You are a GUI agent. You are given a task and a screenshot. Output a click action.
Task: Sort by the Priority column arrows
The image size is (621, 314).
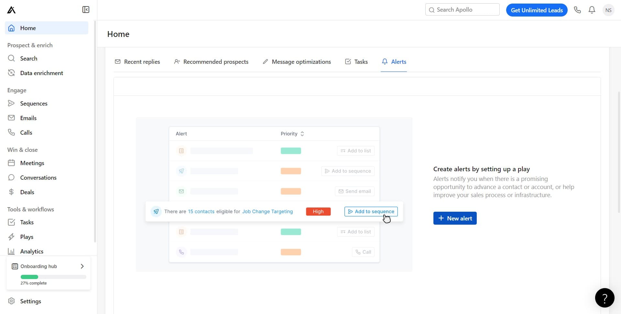click(302, 134)
